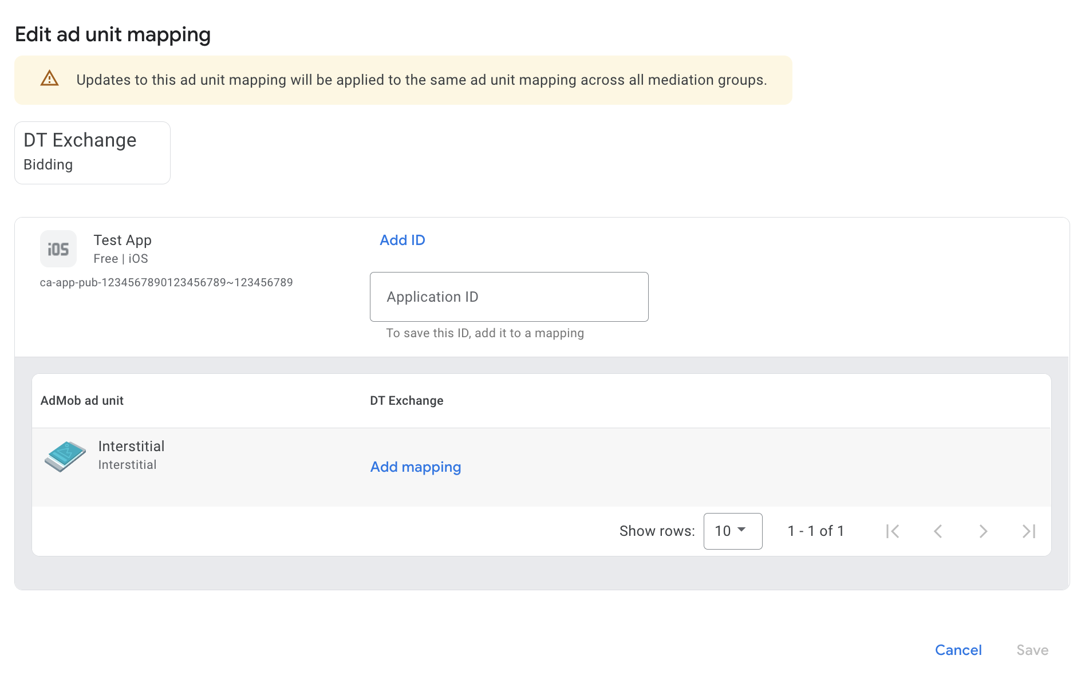This screenshot has width=1081, height=679.
Task: Open the Show rows dropdown set to 10
Action: click(732, 531)
